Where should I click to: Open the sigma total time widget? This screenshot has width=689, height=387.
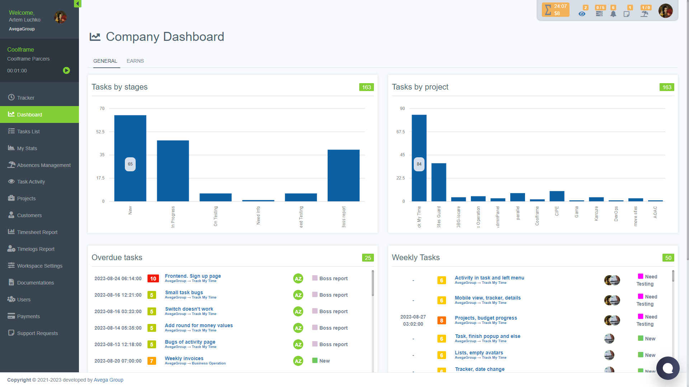click(555, 10)
